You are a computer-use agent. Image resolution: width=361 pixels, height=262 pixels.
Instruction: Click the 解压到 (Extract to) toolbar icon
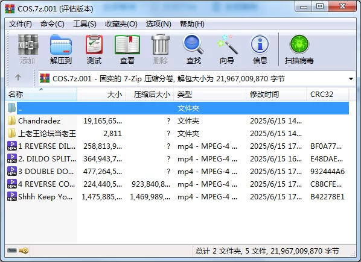(x=61, y=45)
